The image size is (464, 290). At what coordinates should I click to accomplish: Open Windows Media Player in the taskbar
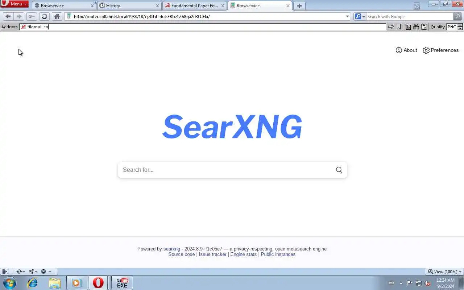tap(76, 283)
